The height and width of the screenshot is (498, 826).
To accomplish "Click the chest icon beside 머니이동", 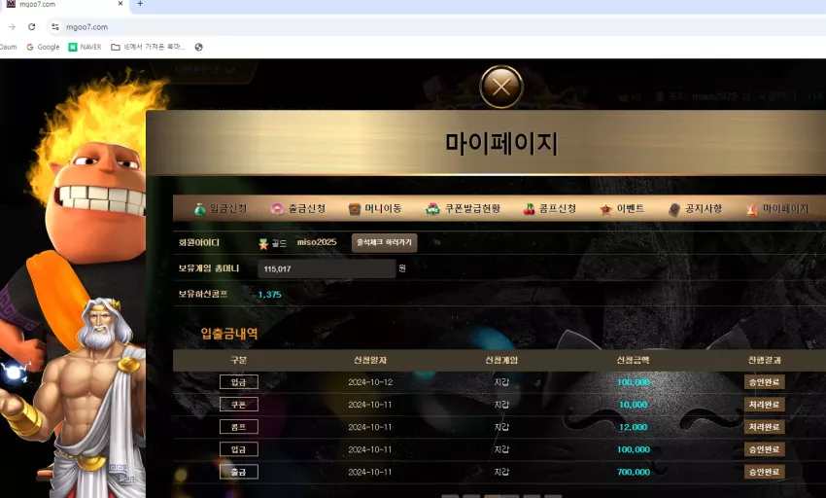I will tap(355, 209).
